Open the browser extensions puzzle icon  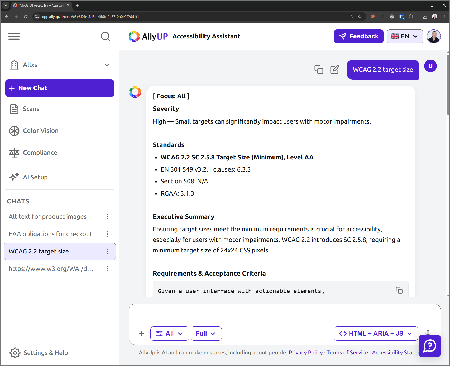click(x=411, y=17)
